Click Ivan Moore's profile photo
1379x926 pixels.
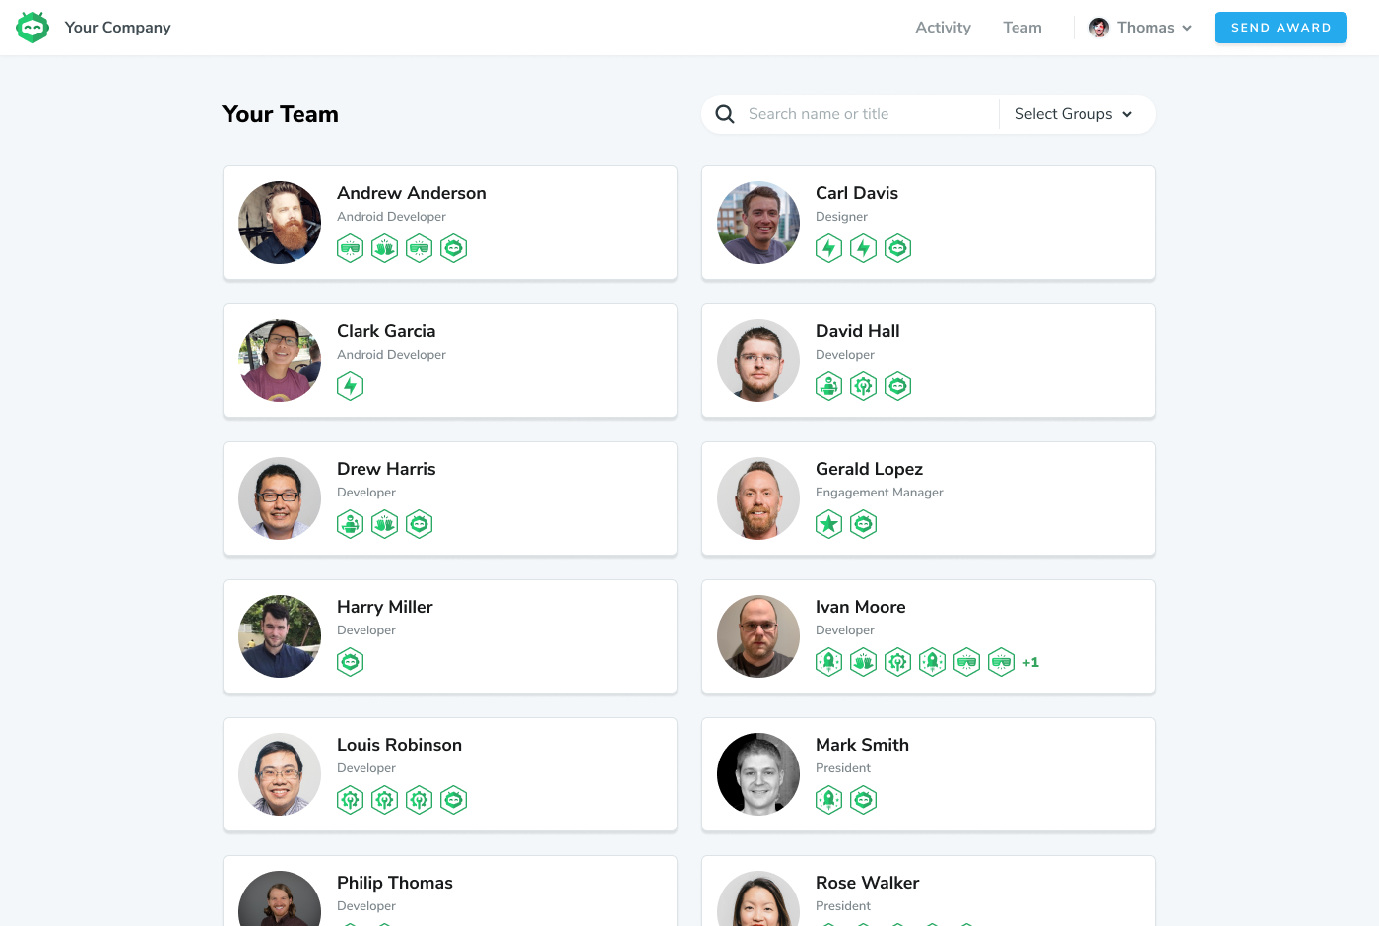pos(758,636)
